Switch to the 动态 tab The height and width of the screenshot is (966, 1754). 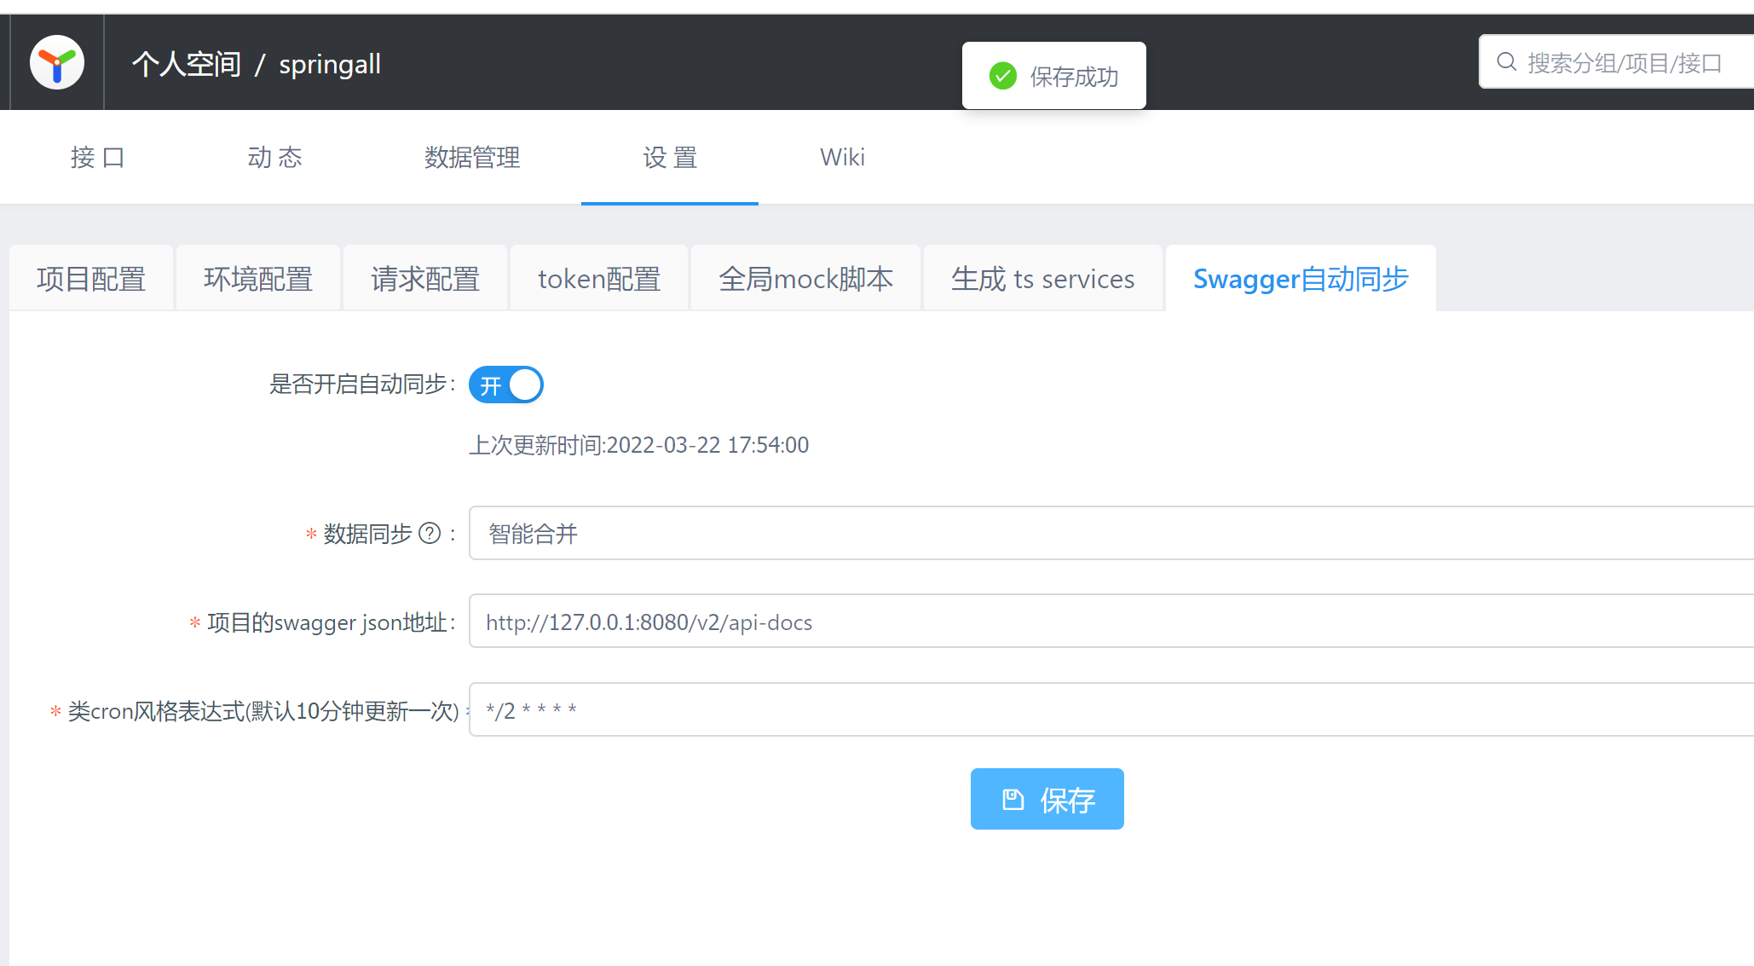coord(275,158)
